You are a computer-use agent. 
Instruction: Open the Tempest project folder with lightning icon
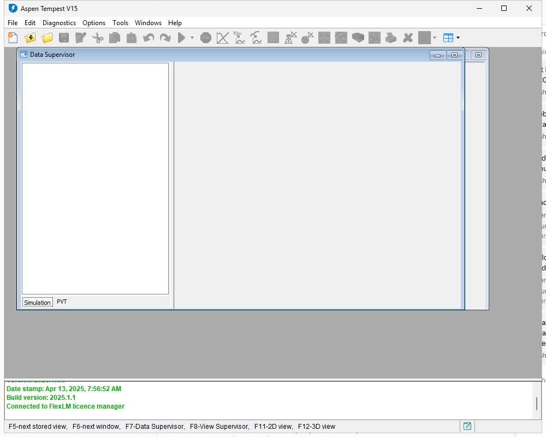click(30, 38)
